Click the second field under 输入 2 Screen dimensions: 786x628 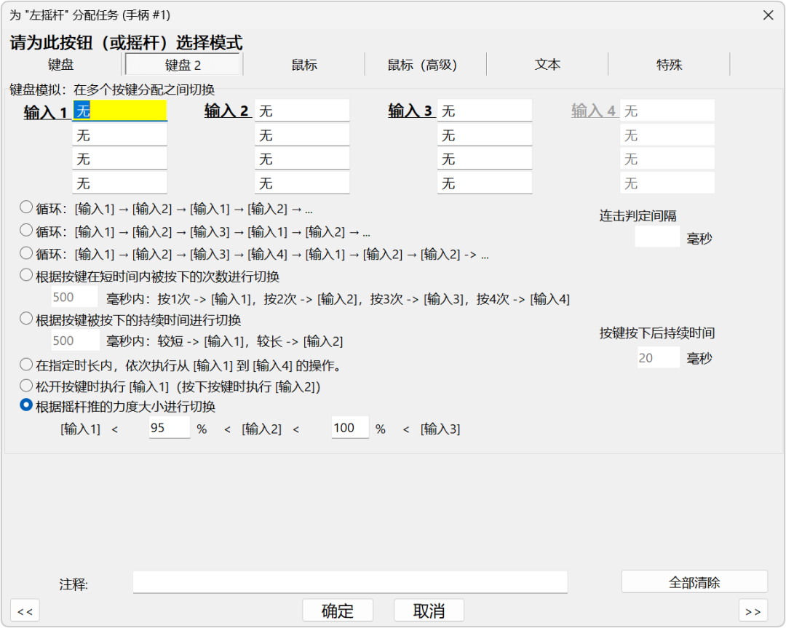[302, 135]
